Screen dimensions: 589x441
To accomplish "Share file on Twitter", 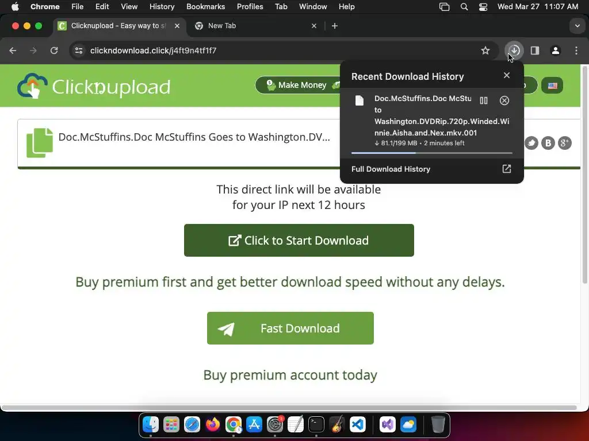I will [x=531, y=143].
